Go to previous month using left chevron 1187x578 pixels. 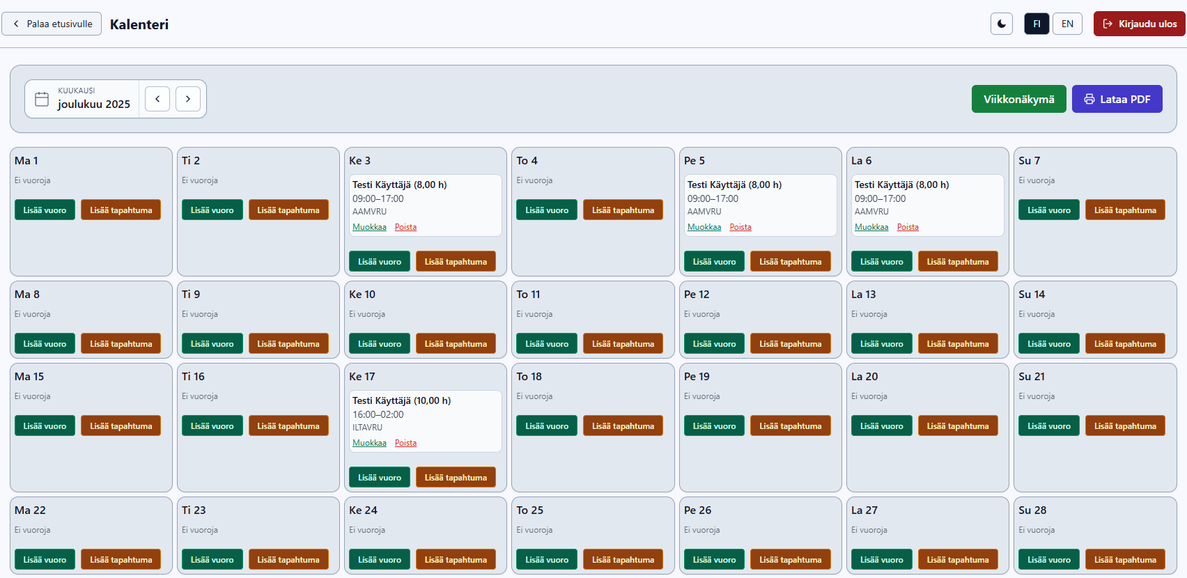157,99
